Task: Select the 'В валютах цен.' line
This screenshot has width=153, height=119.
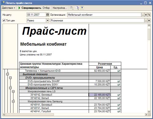Action: (28, 51)
